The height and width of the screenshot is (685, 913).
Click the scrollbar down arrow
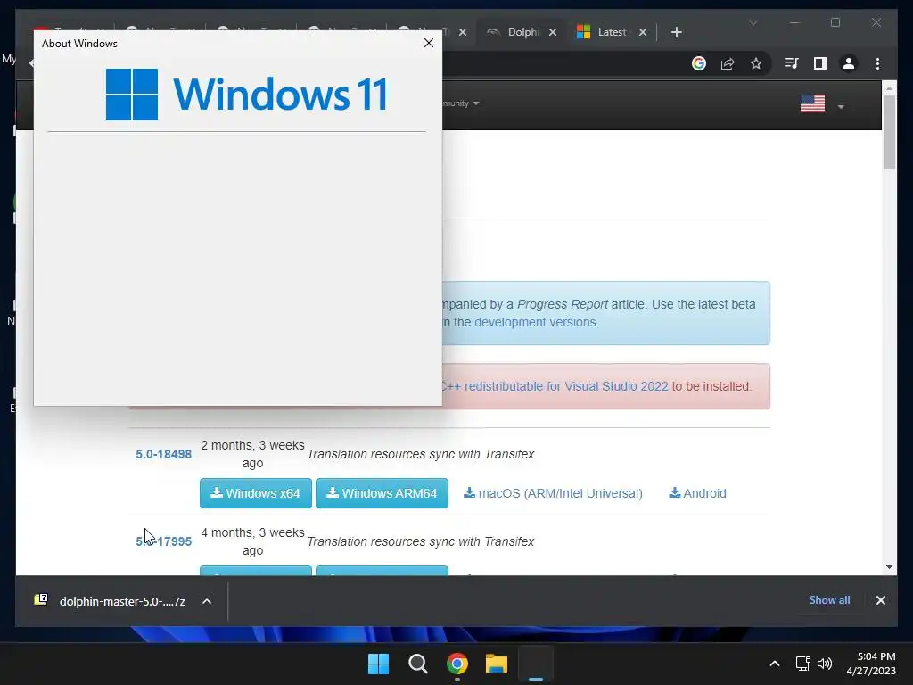pyautogui.click(x=889, y=566)
